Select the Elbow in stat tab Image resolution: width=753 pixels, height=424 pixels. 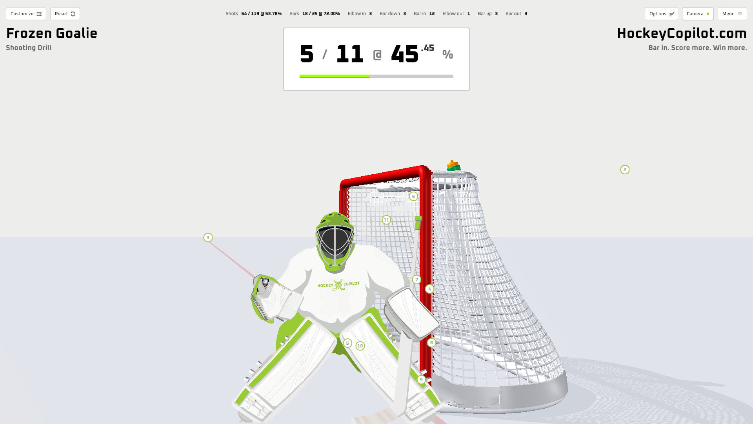click(360, 13)
